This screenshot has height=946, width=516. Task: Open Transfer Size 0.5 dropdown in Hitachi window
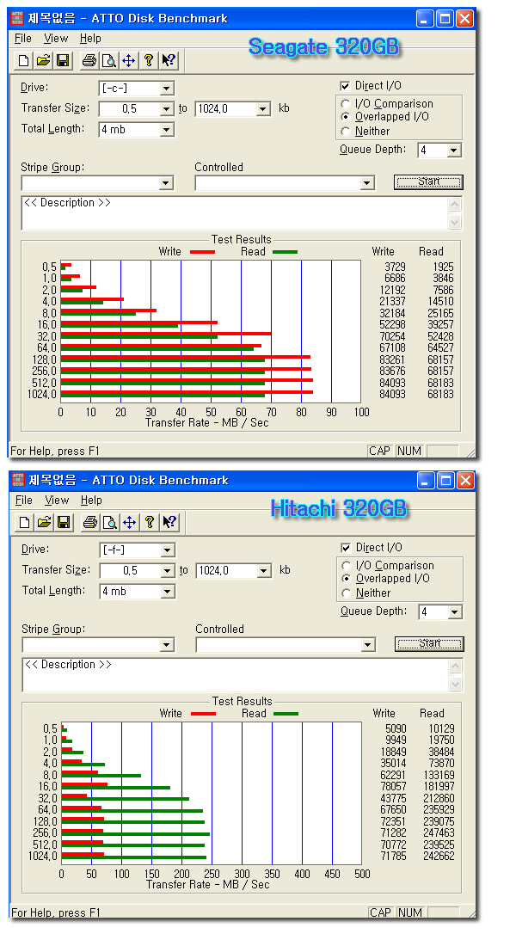(x=167, y=571)
